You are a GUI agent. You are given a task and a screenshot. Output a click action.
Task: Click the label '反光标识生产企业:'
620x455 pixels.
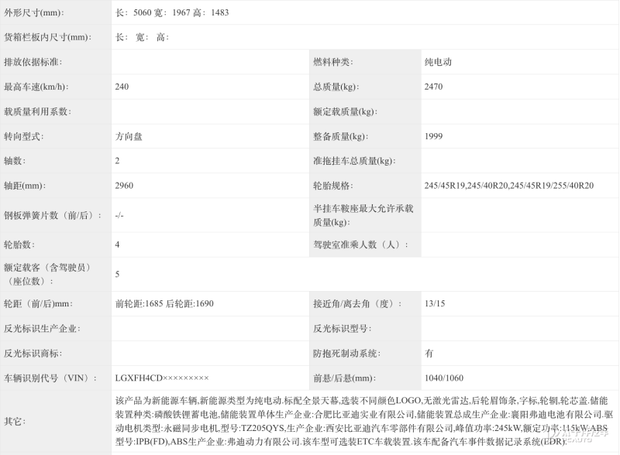(x=42, y=329)
